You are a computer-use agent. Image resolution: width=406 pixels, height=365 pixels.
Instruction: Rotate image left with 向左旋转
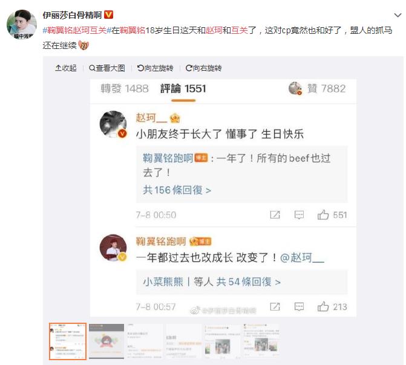pyautogui.click(x=155, y=68)
